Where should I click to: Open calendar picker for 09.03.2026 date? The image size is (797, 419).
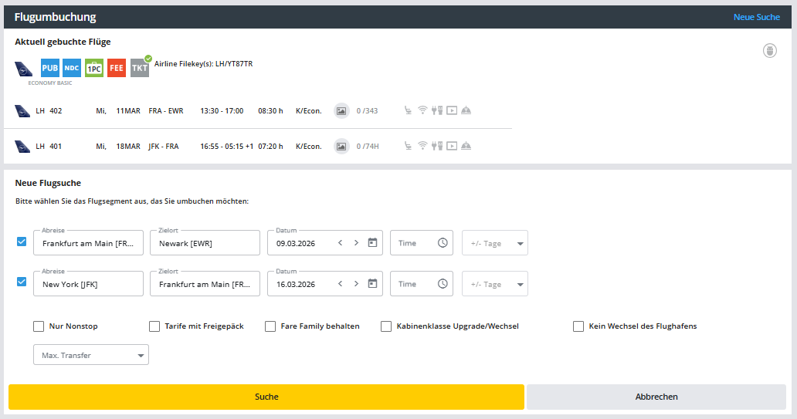tap(372, 242)
